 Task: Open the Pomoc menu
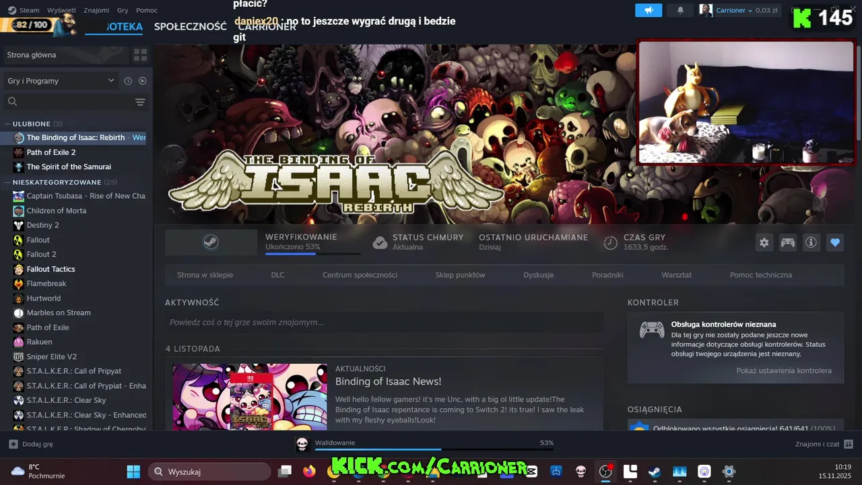(x=147, y=10)
